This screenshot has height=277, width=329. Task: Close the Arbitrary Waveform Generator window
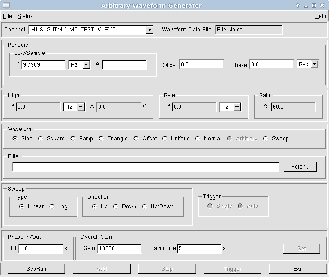pos(322,5)
